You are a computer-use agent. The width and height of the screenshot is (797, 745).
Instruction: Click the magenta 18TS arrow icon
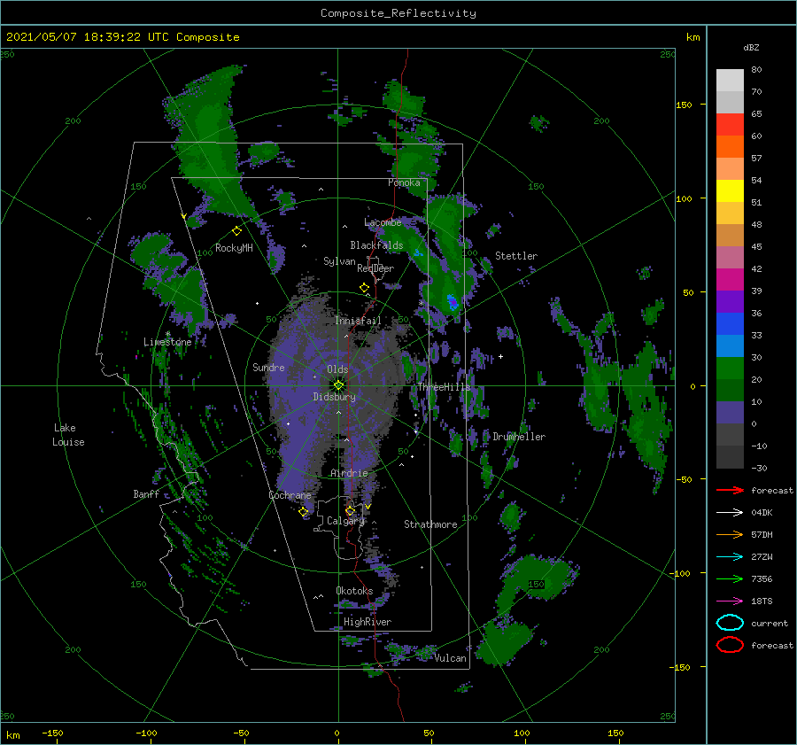[x=730, y=601]
